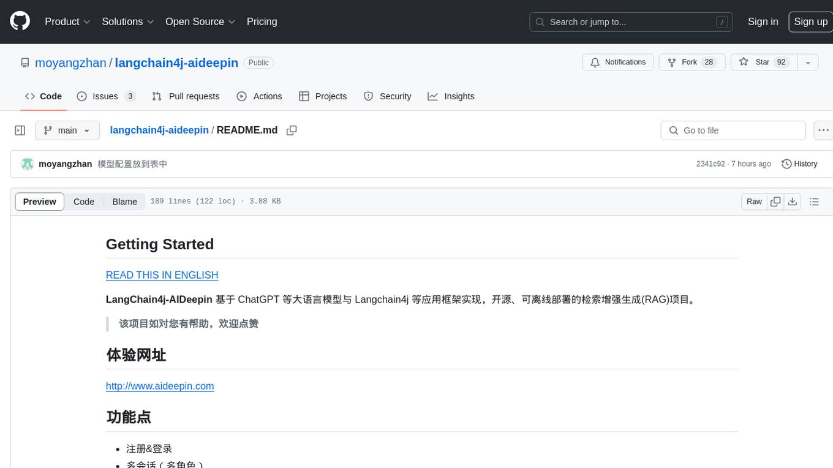833x468 pixels.
Task: Select the Issues tab
Action: coord(106,96)
